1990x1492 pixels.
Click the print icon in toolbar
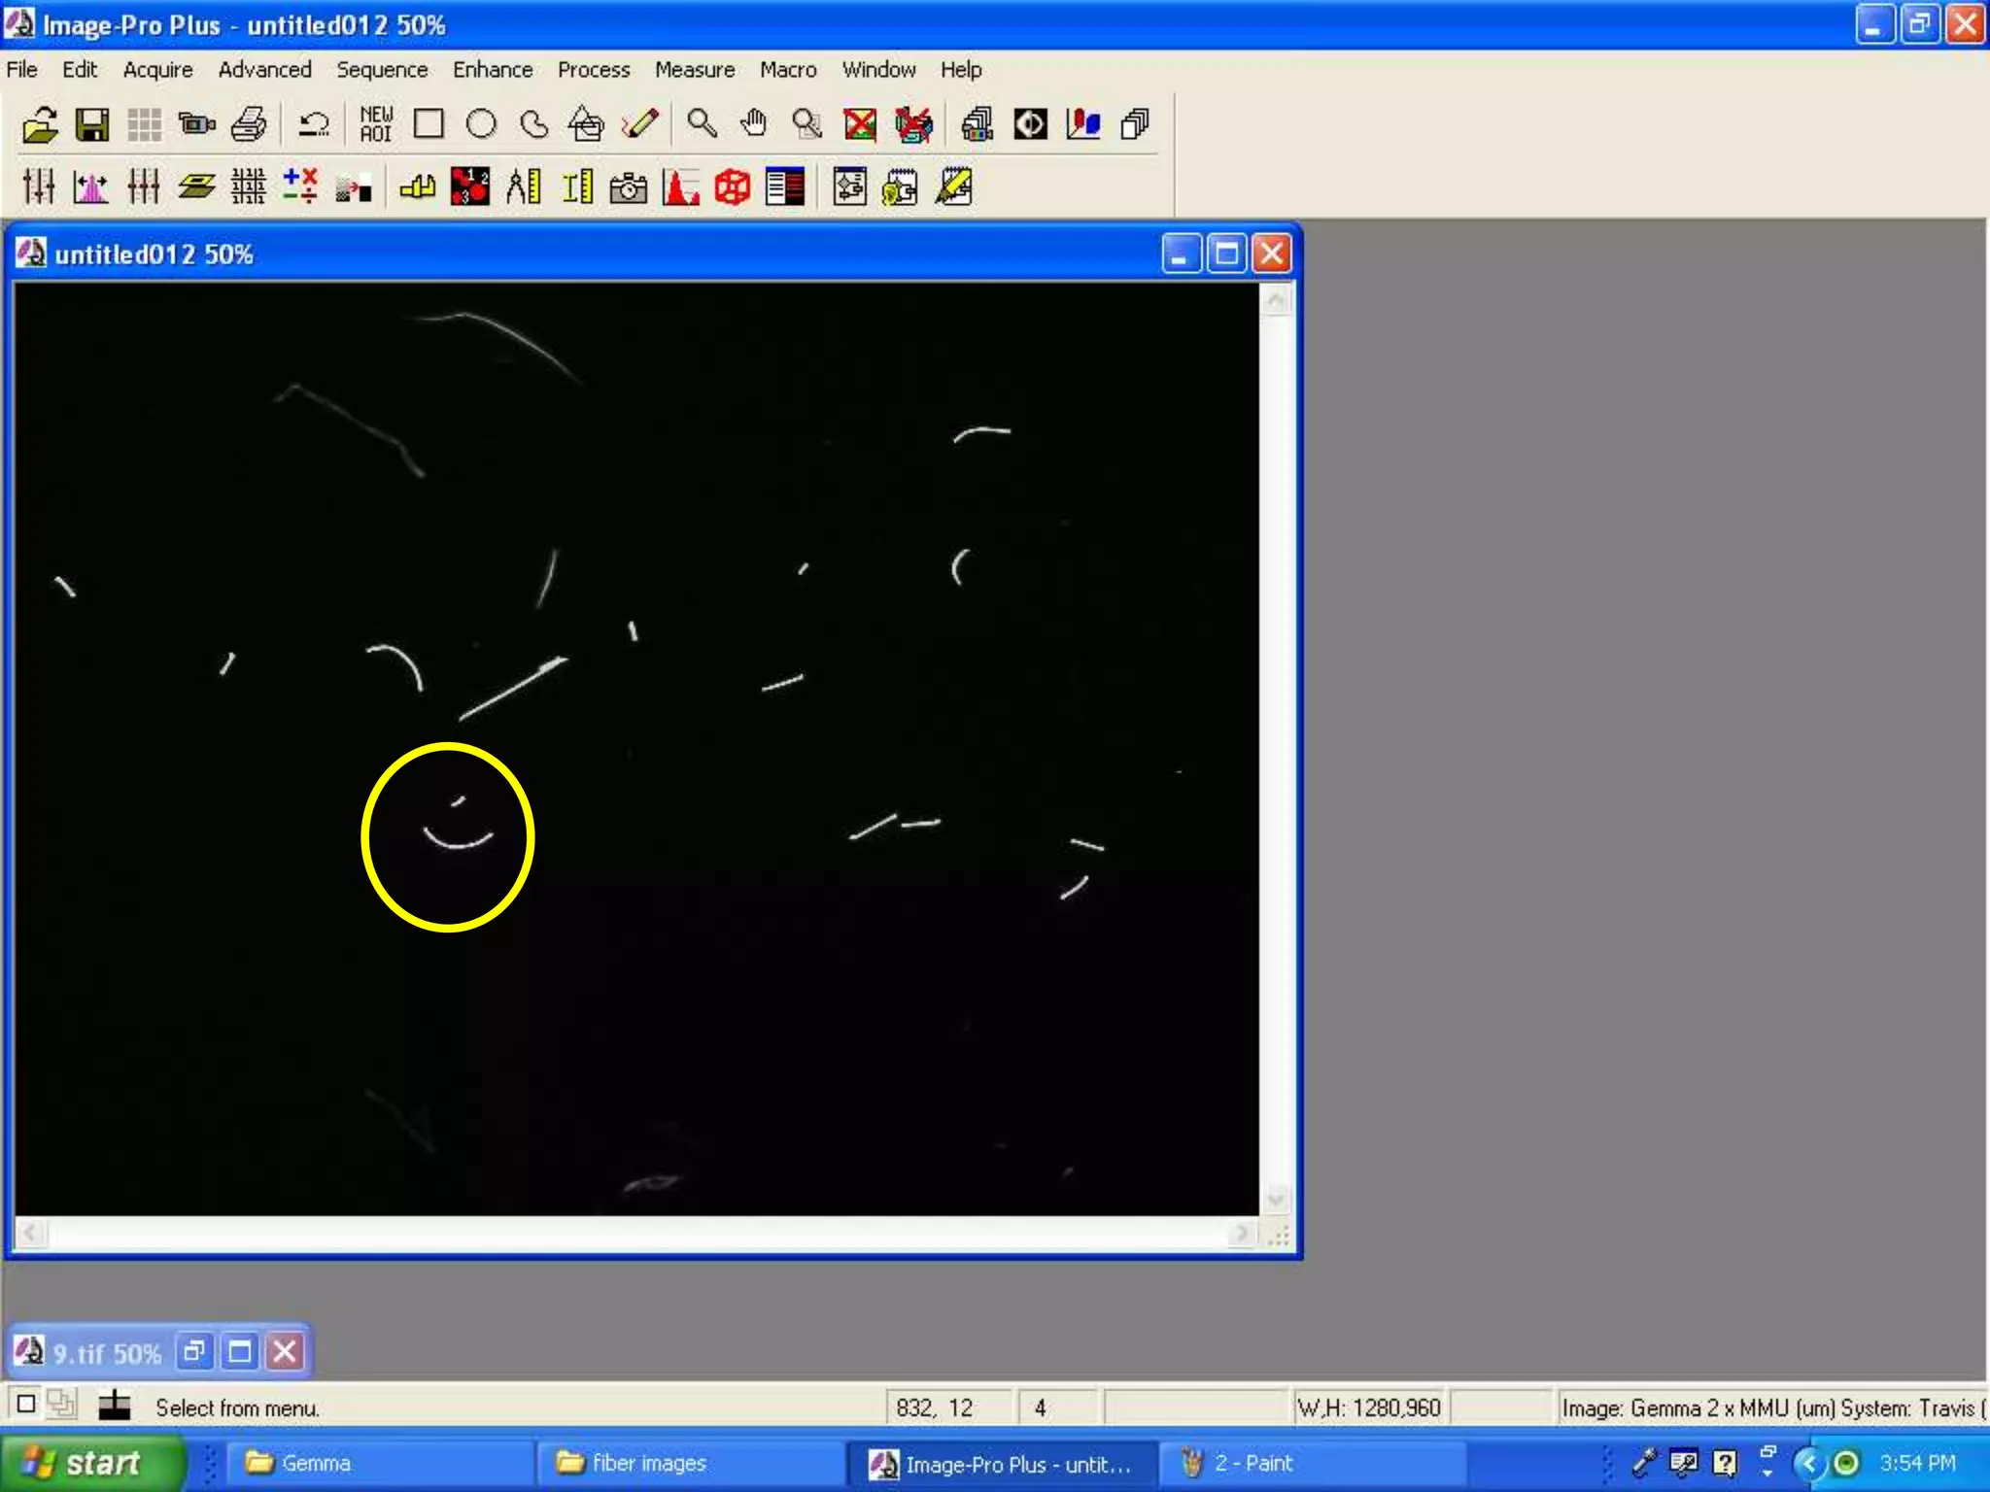[x=250, y=124]
